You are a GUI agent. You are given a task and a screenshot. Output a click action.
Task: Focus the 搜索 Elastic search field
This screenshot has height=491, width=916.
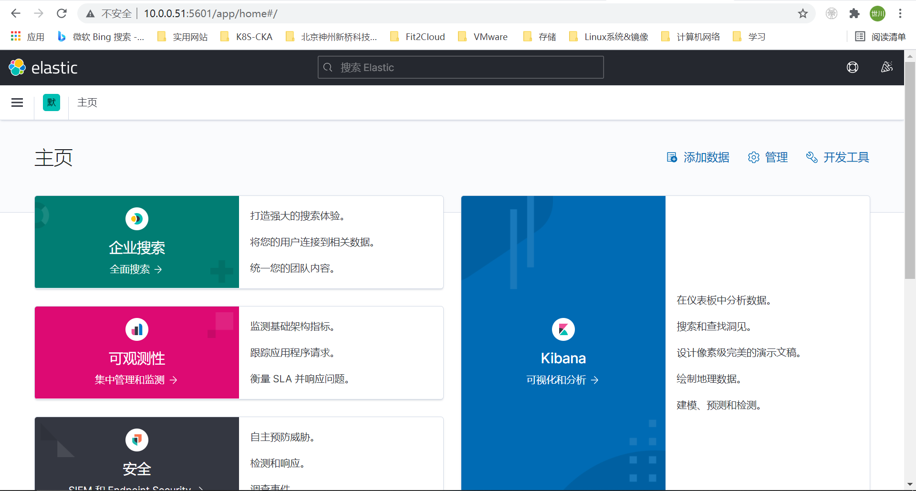coord(461,67)
